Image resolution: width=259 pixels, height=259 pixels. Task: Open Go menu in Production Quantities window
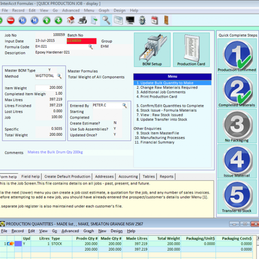(54, 231)
